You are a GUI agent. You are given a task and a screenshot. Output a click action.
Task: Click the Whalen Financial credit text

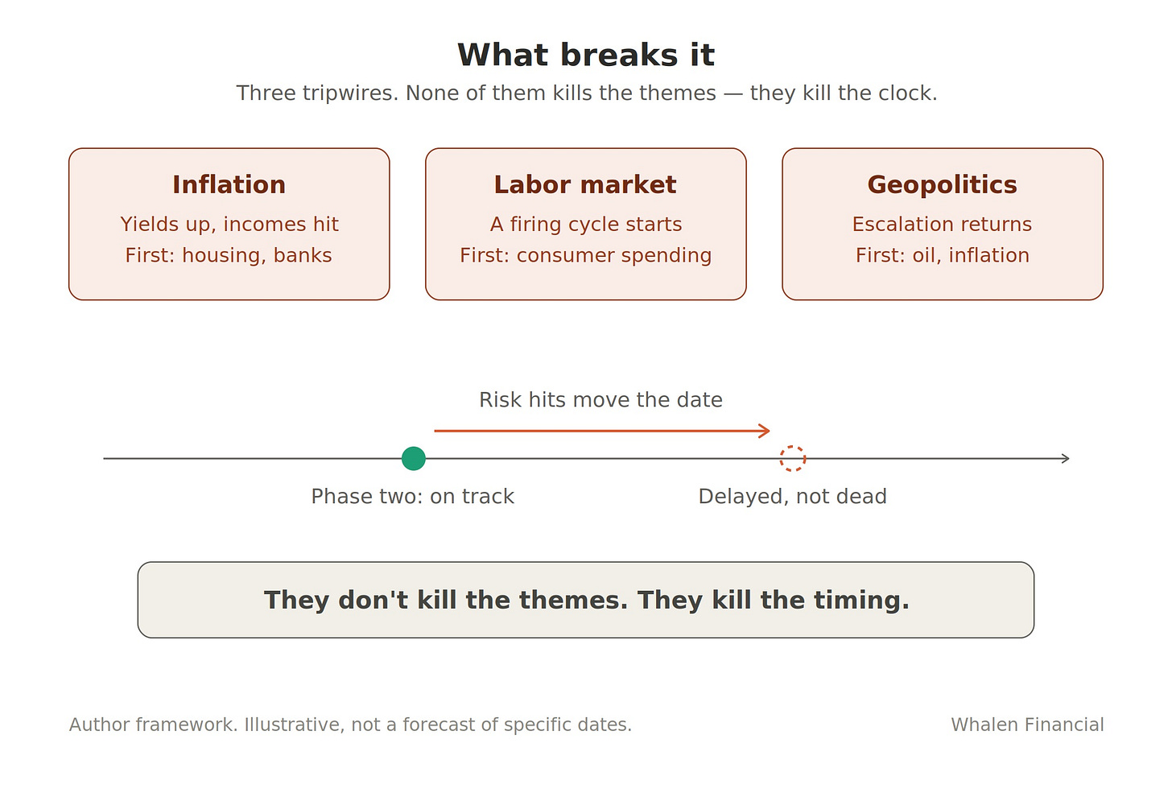(x=1027, y=725)
